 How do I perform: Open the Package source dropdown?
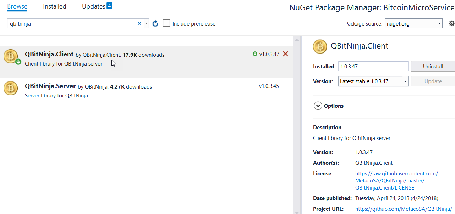[413, 23]
